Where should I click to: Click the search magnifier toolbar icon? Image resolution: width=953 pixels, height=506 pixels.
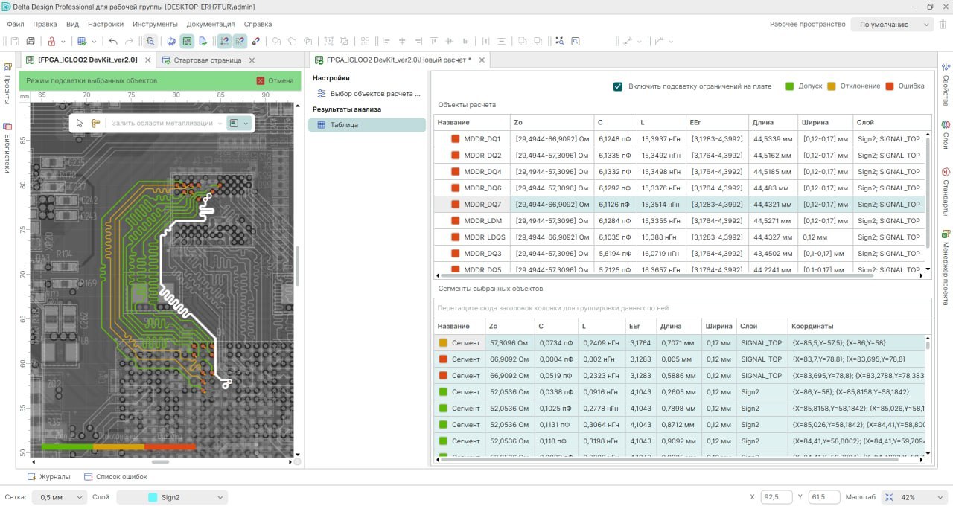click(150, 42)
